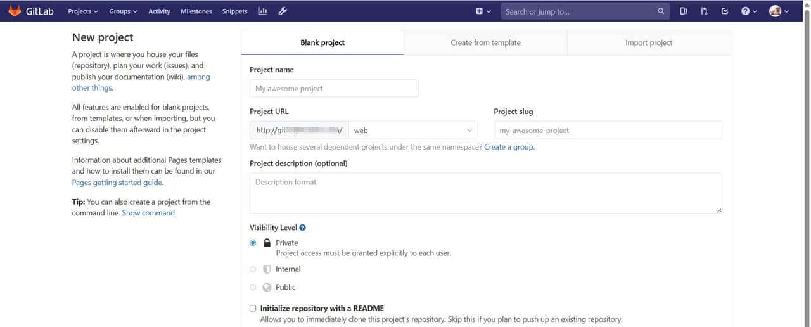Viewport: 811px width, 327px height.
Task: Switch to the Import project tab
Action: [x=649, y=42]
